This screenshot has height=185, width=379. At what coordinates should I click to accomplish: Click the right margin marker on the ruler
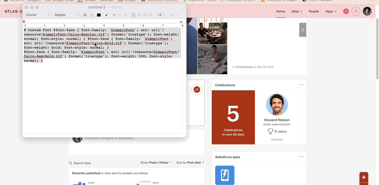point(181,22)
